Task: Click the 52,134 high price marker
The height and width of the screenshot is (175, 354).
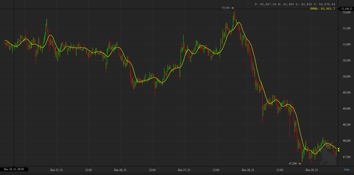Action: pos(228,8)
